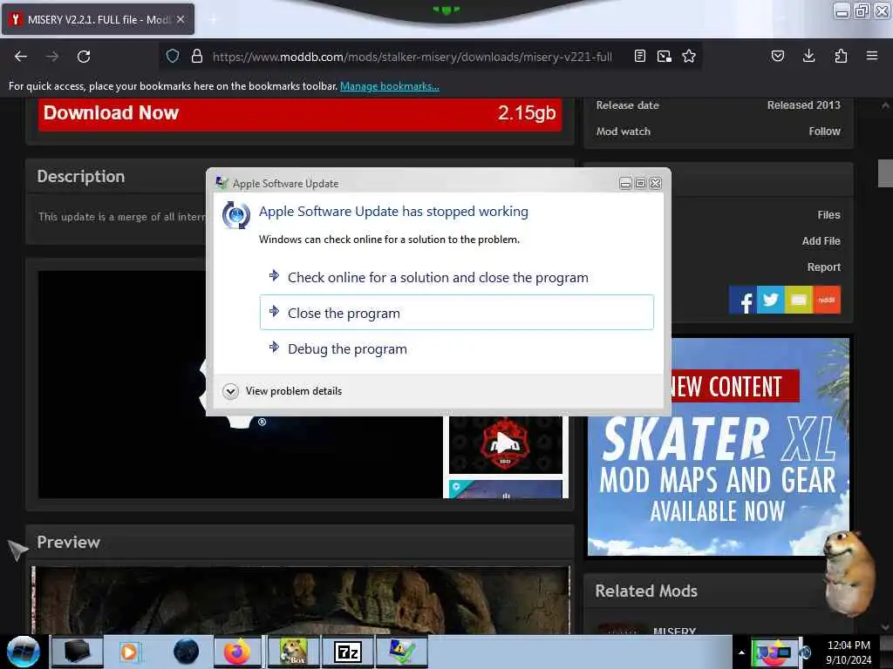Open the extensions puzzle icon
Screen dimensions: 893x669
pyautogui.click(x=841, y=56)
